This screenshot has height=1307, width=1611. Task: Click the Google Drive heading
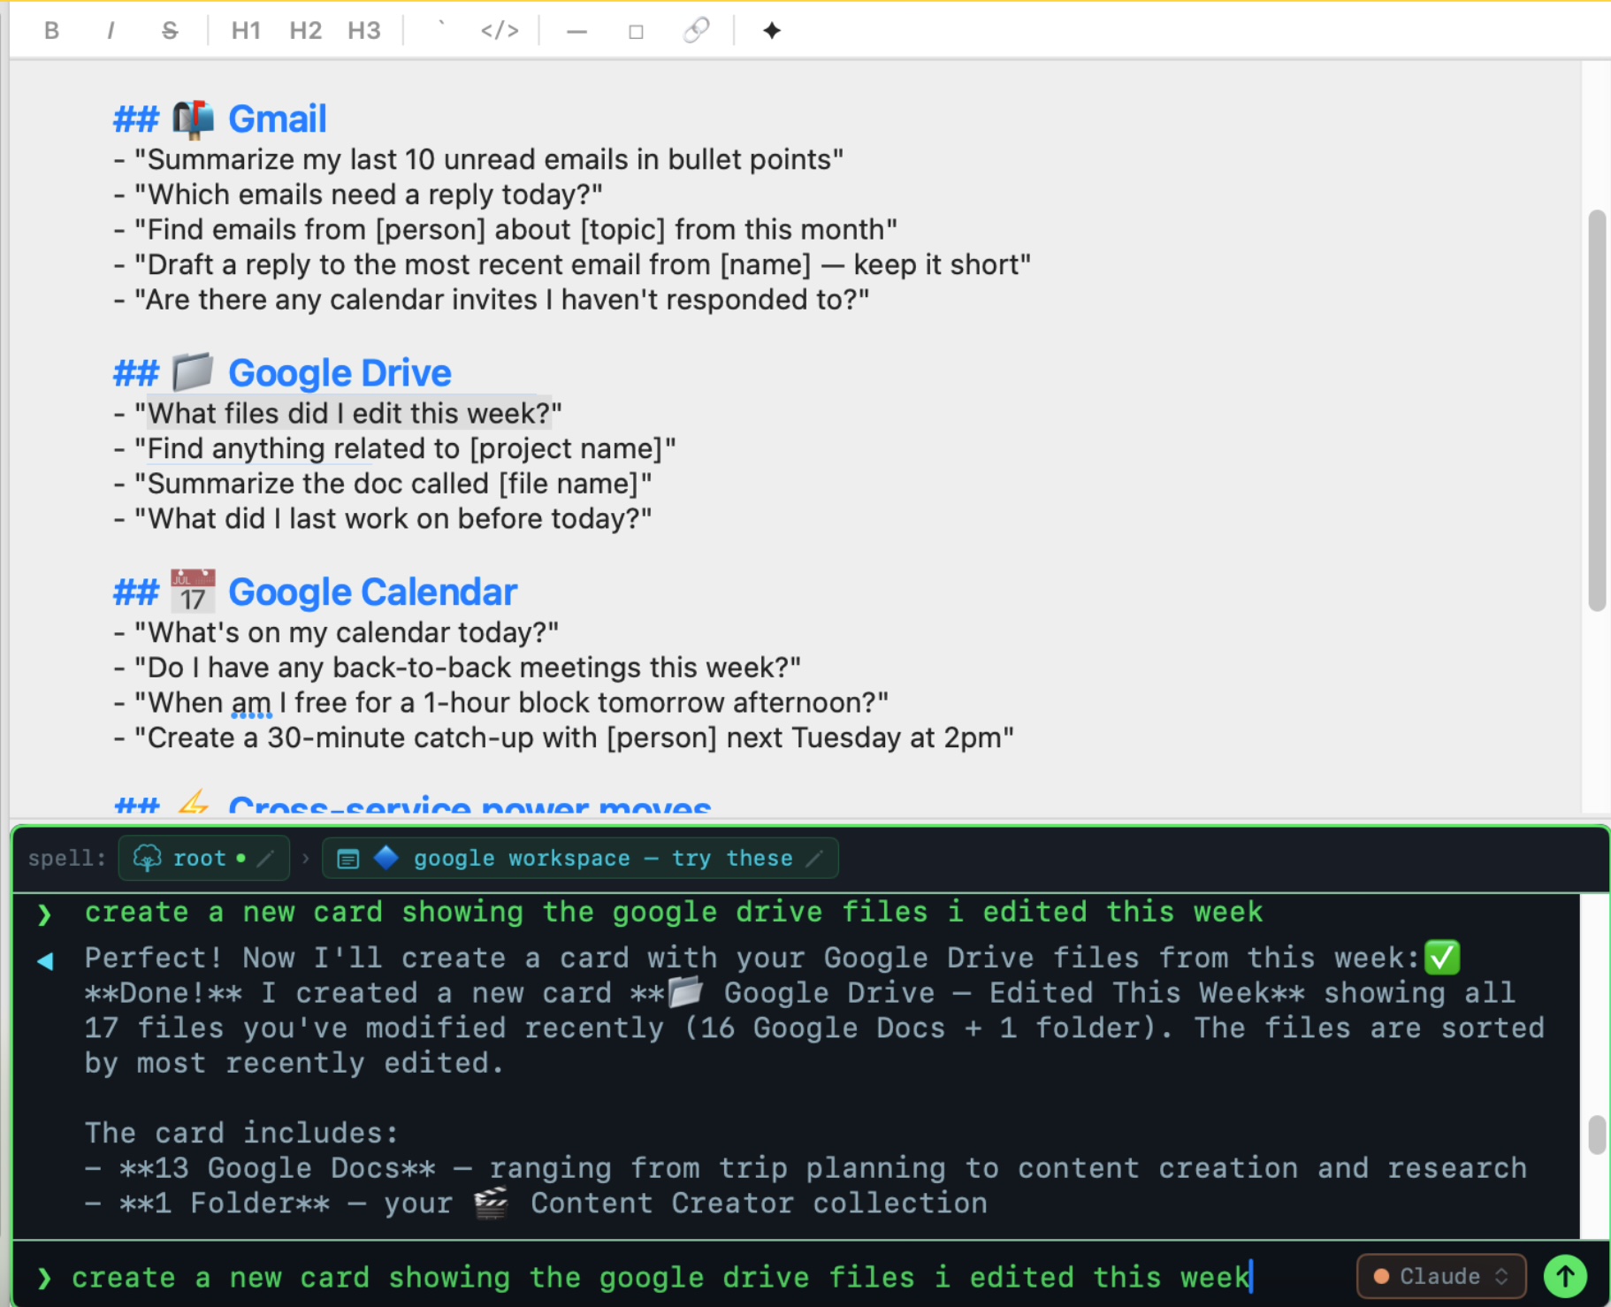click(x=340, y=373)
